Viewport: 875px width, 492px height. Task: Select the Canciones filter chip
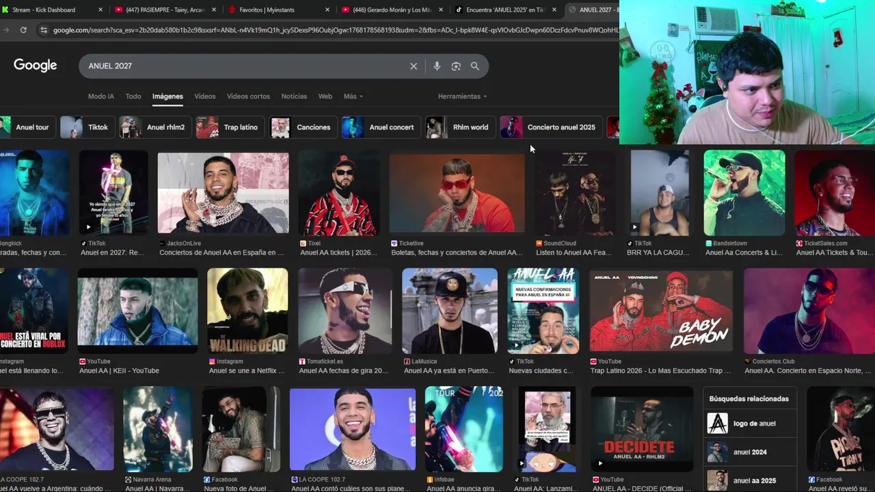click(x=303, y=127)
